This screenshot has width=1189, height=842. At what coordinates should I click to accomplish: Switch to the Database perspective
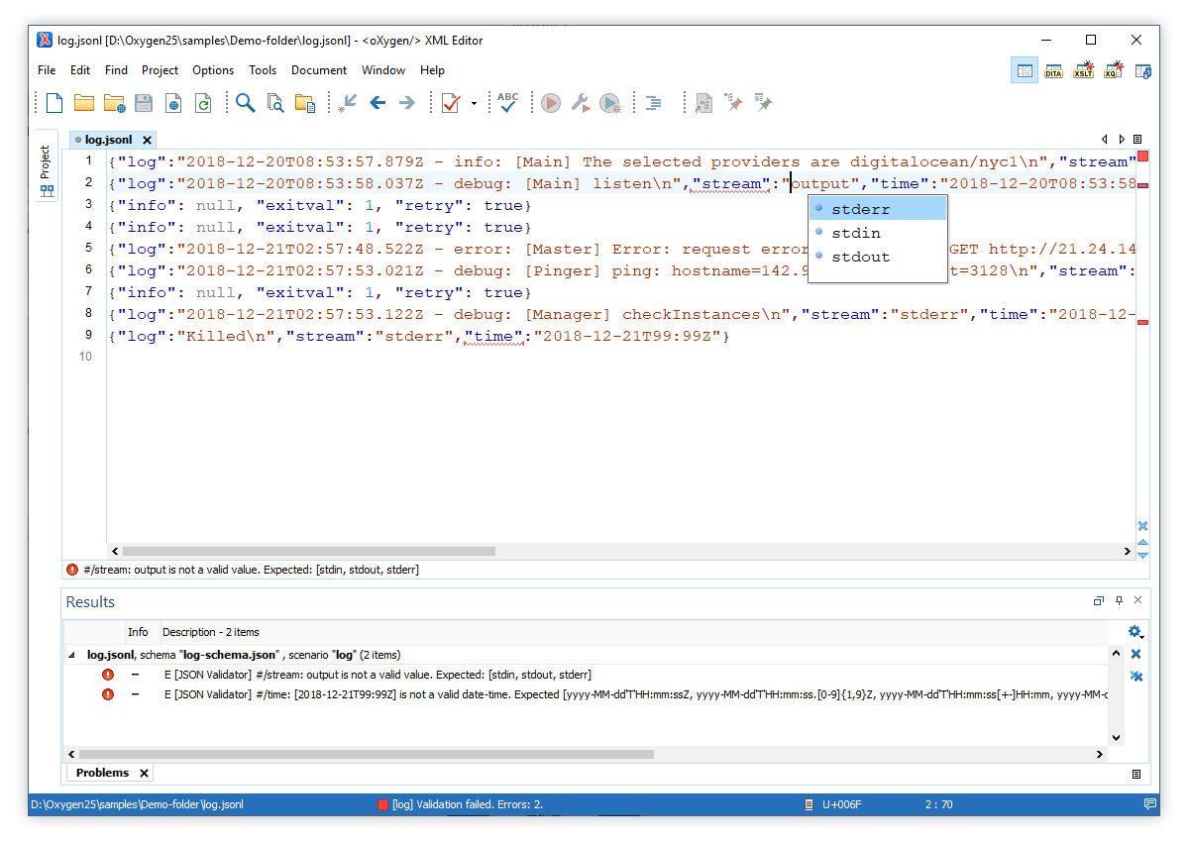click(x=1142, y=70)
